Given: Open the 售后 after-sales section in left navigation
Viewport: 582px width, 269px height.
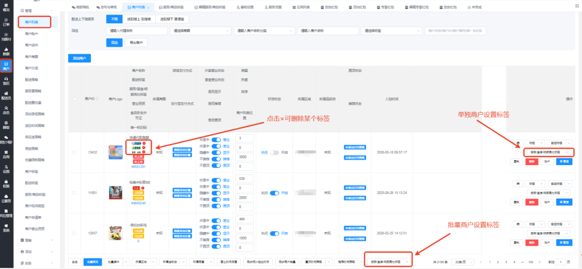Looking at the screenshot, I should [x=6, y=81].
